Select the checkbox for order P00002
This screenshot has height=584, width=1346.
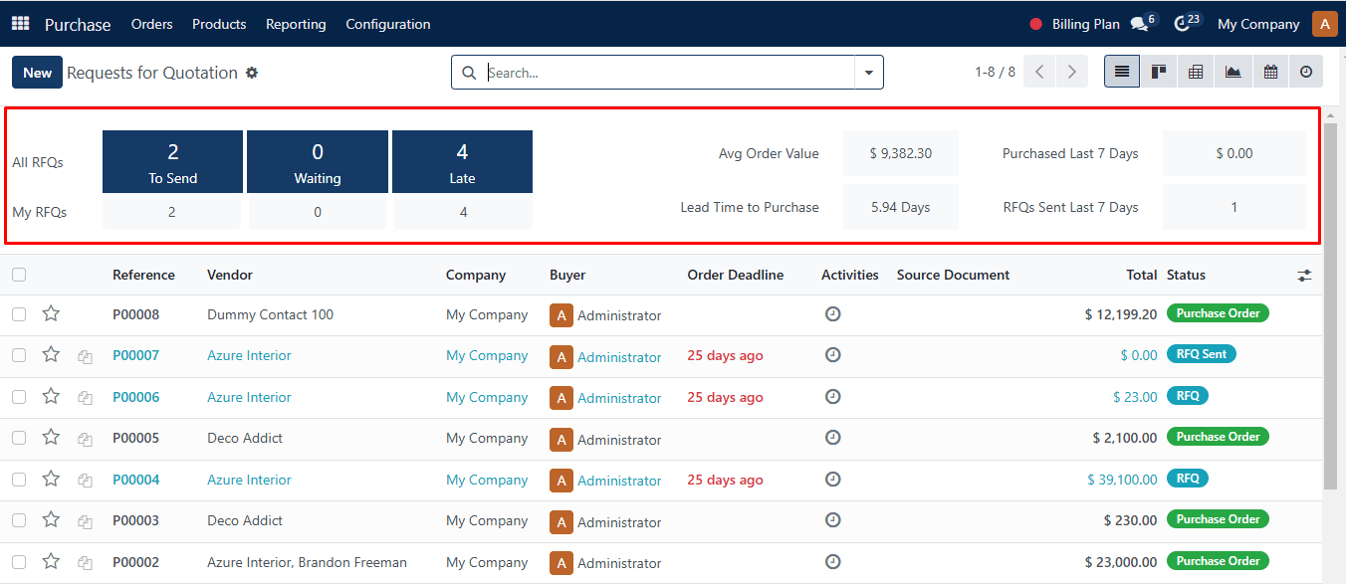coord(19,562)
